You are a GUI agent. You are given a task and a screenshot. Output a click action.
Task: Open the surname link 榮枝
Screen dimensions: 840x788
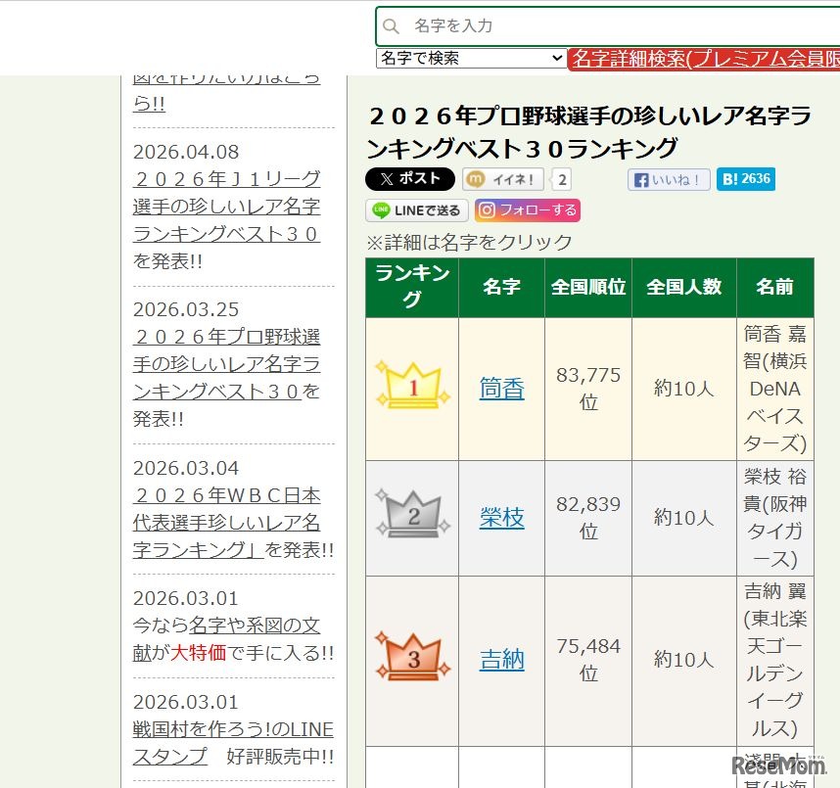(501, 517)
